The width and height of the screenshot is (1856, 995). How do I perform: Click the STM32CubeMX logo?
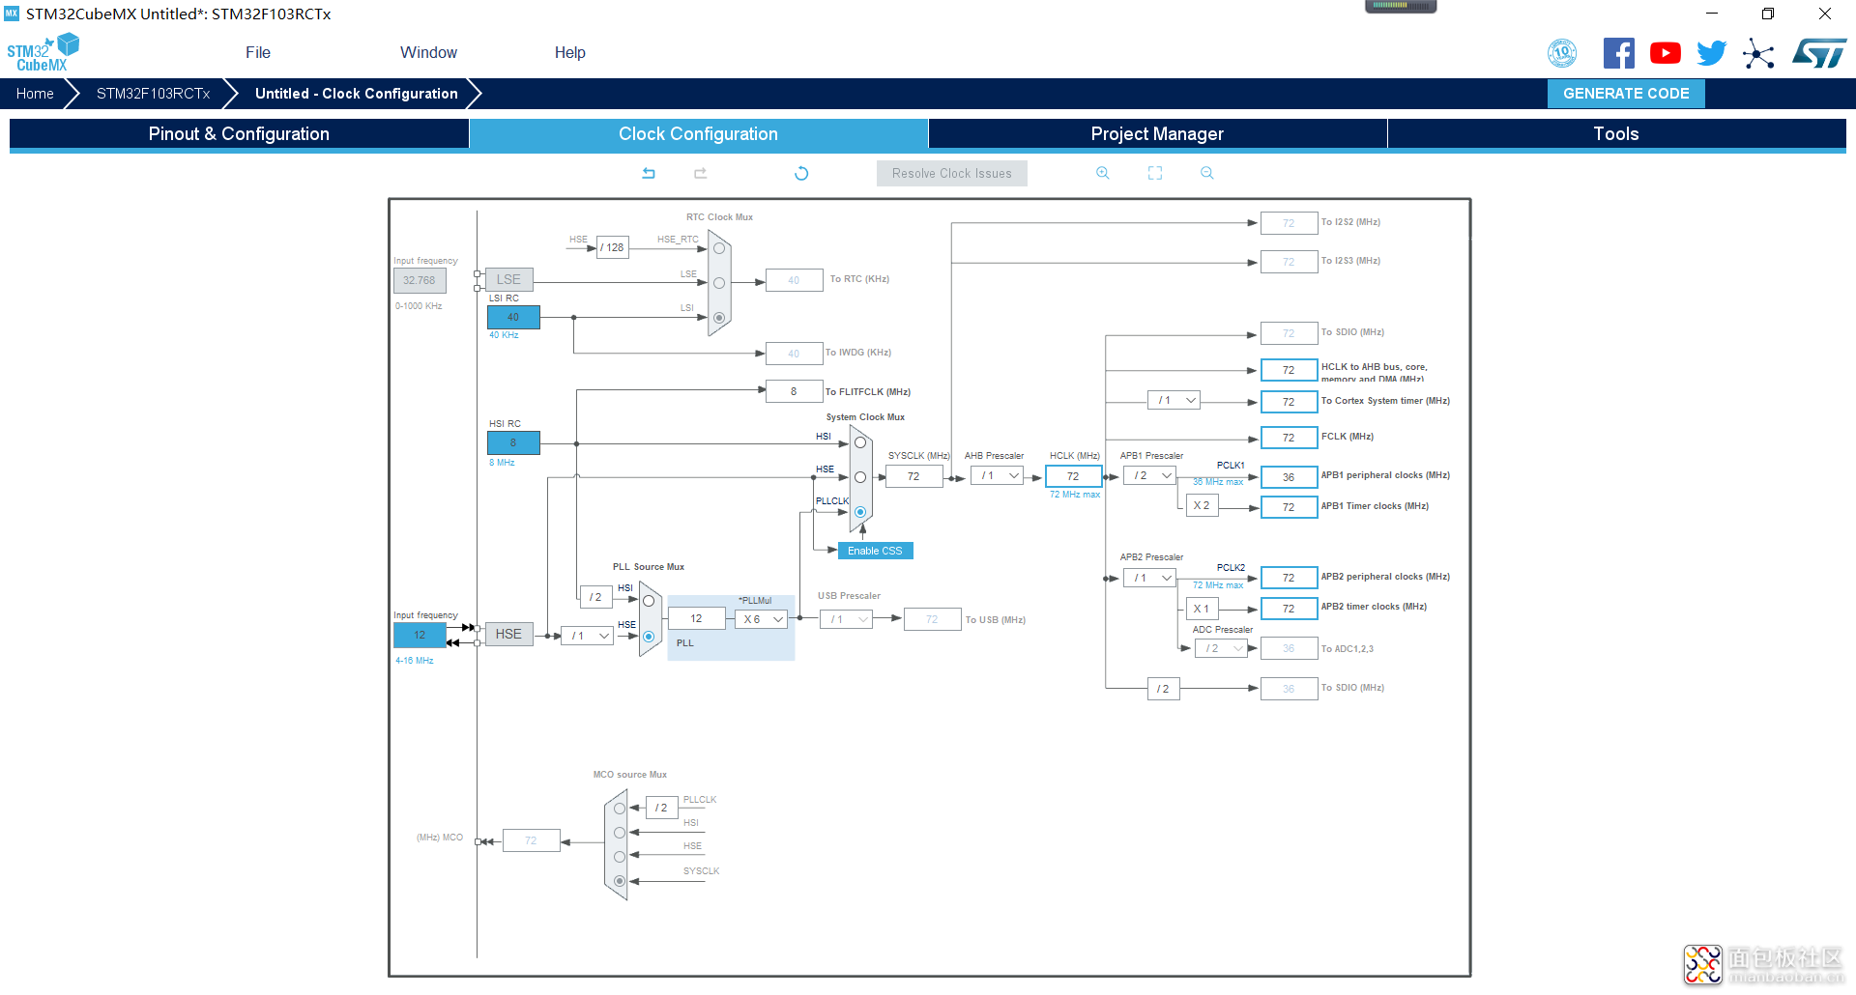tap(43, 52)
